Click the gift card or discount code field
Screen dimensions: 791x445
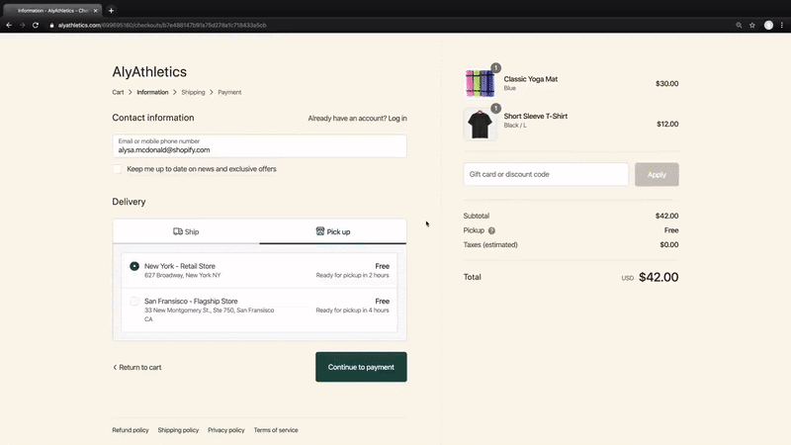click(546, 174)
